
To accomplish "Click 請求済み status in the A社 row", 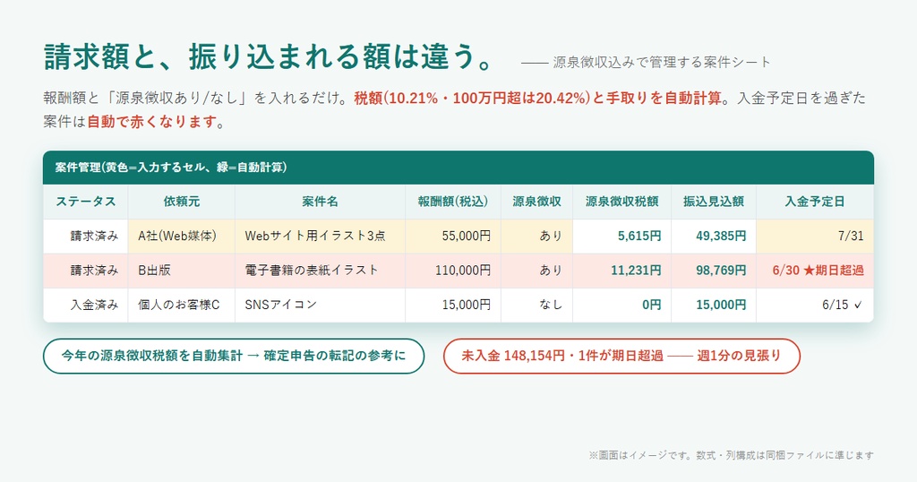I will (85, 237).
